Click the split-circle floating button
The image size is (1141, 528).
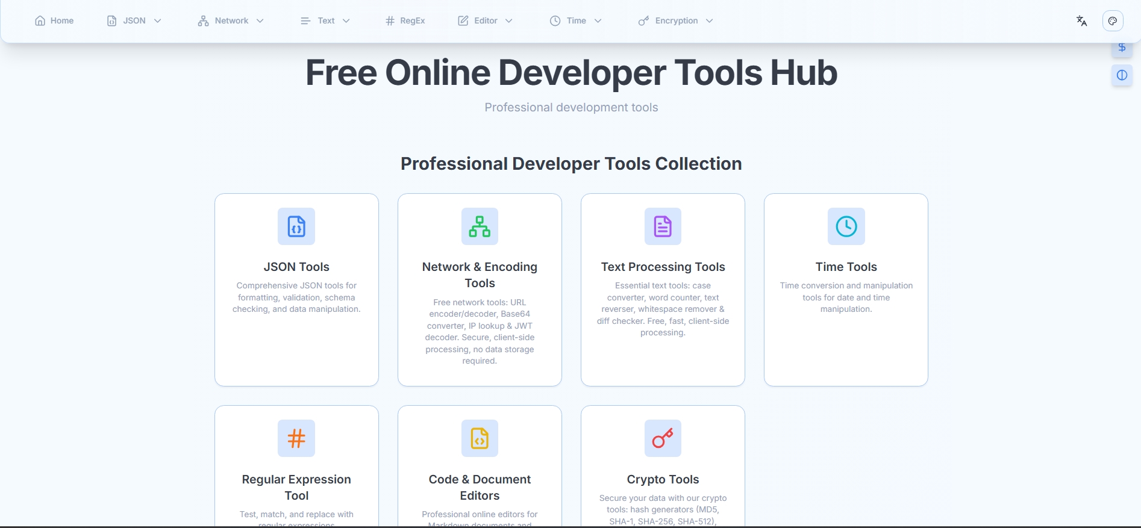pos(1122,75)
